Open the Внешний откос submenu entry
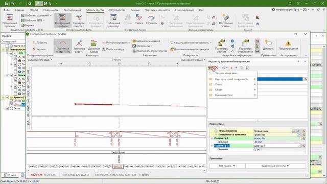Image resolution: width=327 pixels, height=184 pixels. [233, 95]
